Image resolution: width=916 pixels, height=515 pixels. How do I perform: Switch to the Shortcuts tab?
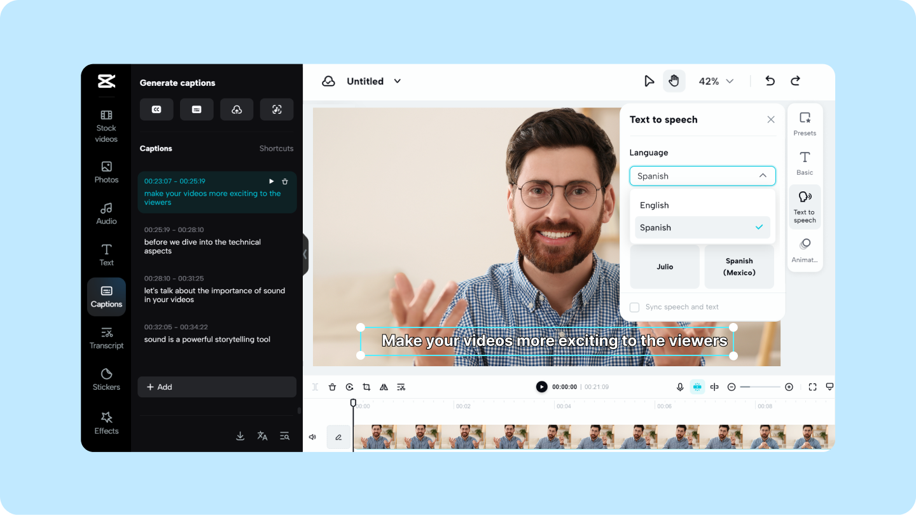276,148
